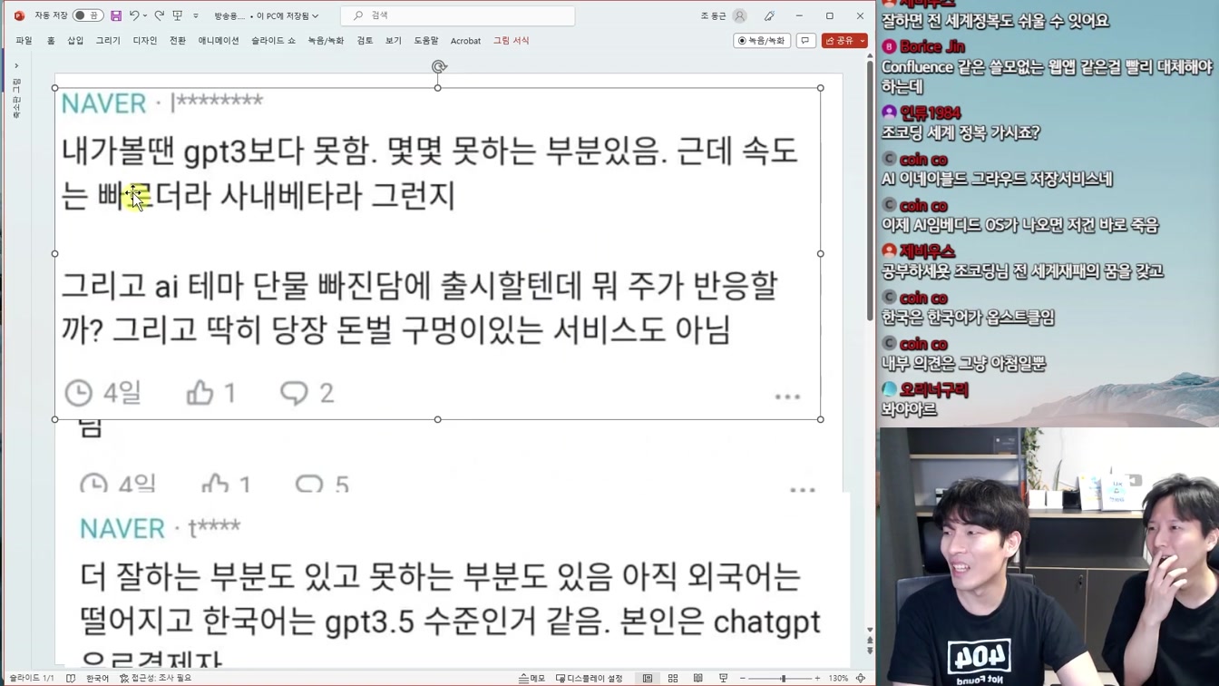Click the Undo arrow icon

(x=133, y=15)
